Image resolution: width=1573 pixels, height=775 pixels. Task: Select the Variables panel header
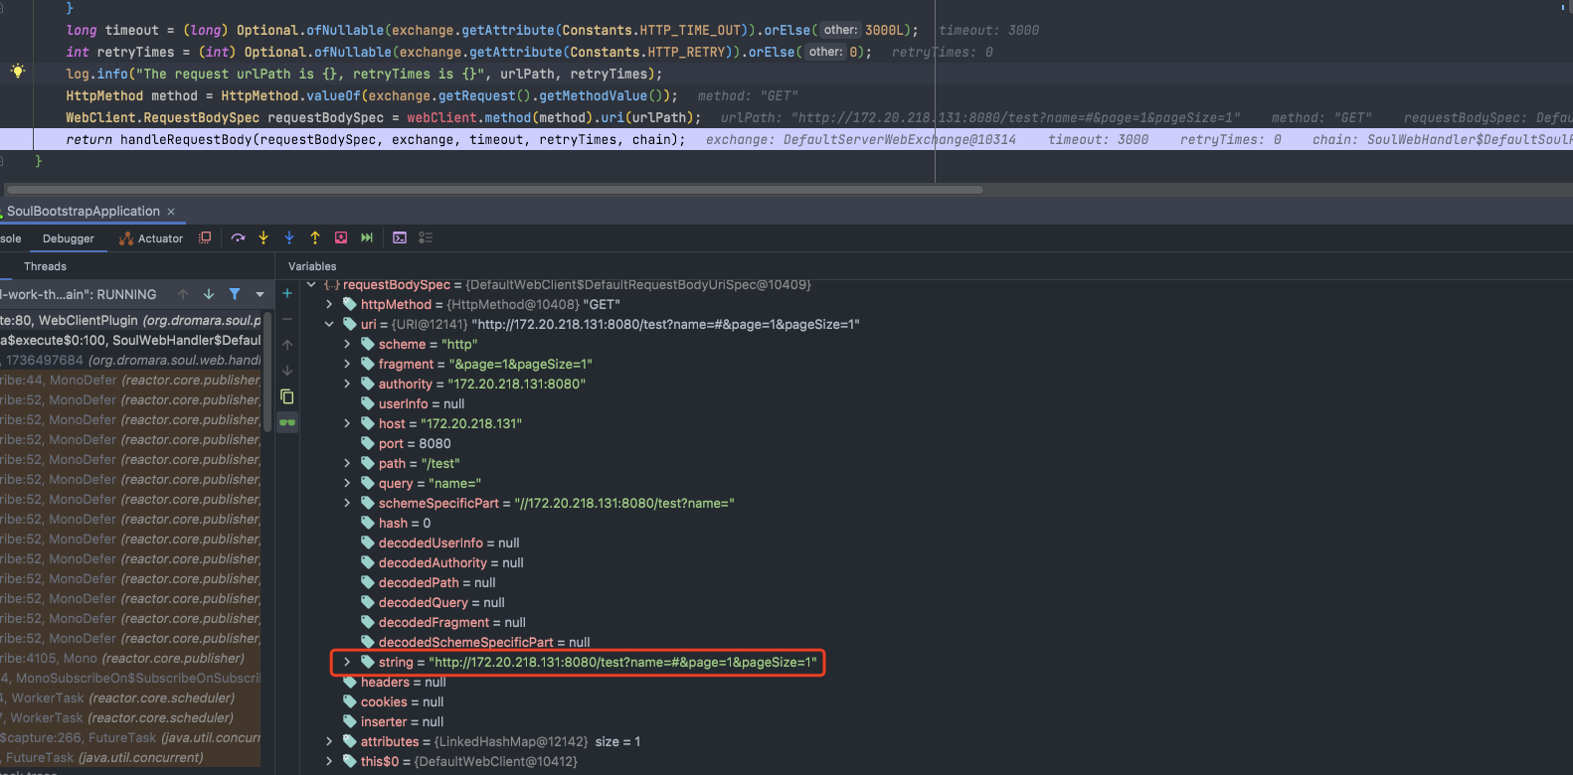coord(312,266)
